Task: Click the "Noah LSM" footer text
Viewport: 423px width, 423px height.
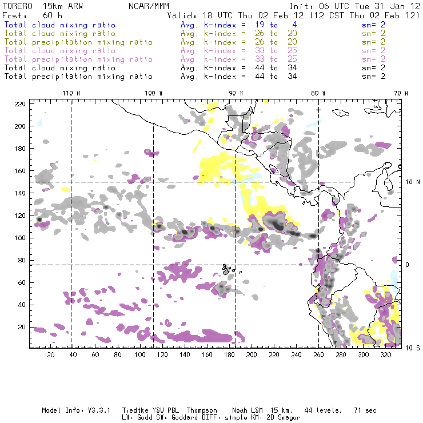Action: [248, 410]
